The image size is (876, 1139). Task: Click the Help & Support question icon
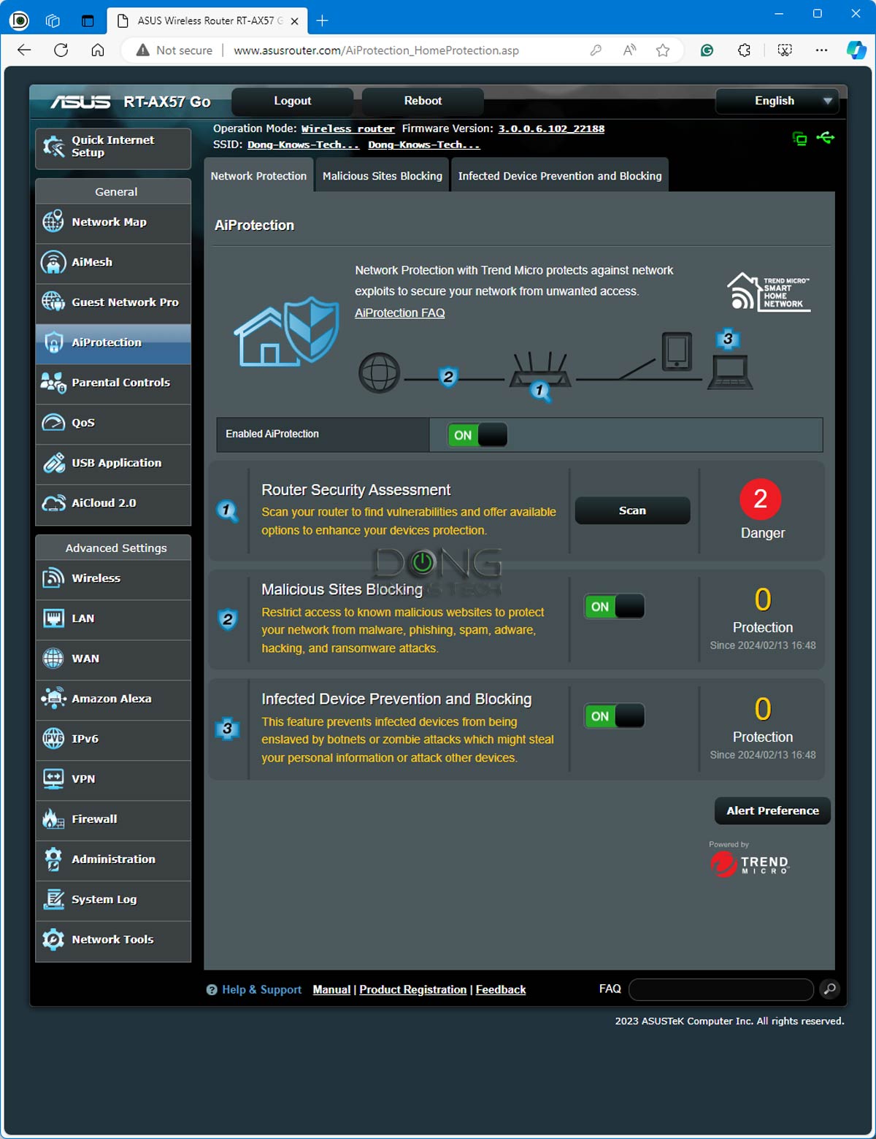click(212, 990)
